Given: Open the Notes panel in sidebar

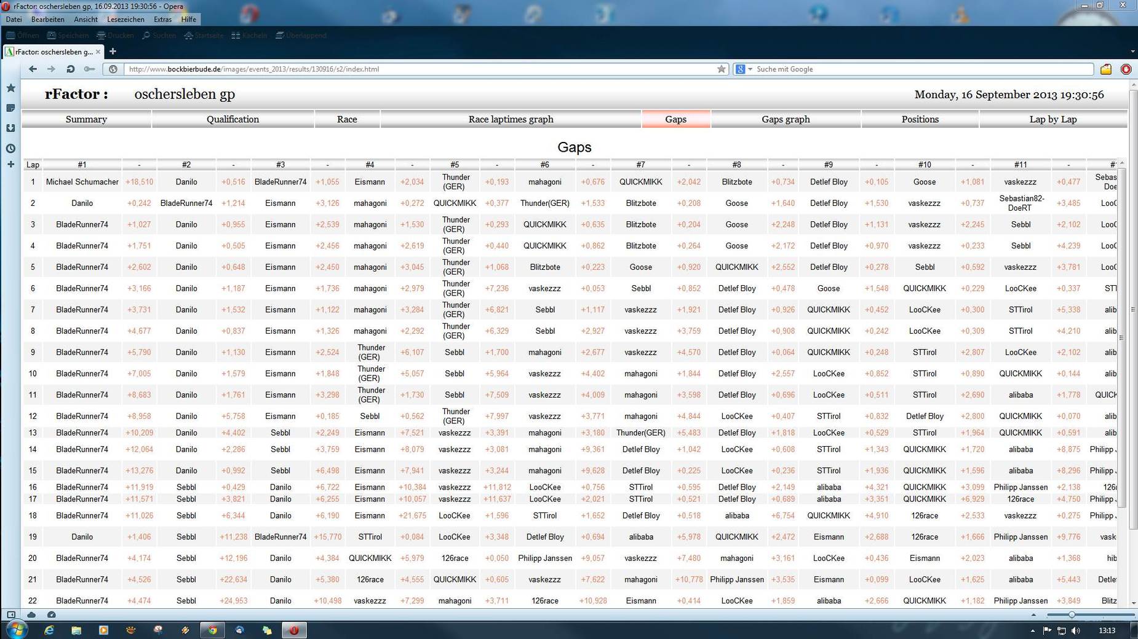Looking at the screenshot, I should pos(10,108).
